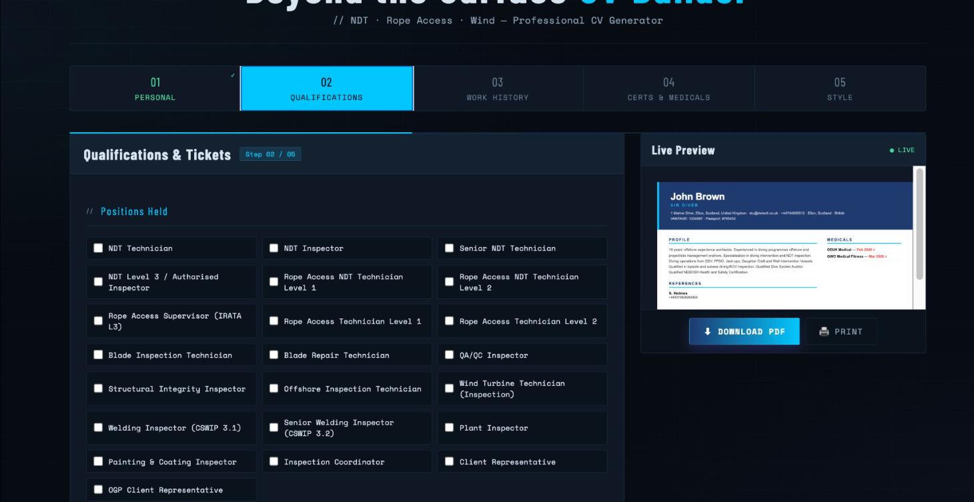Screen dimensions: 974x502
Task: Click John Brown name in preview
Action: 697,196
